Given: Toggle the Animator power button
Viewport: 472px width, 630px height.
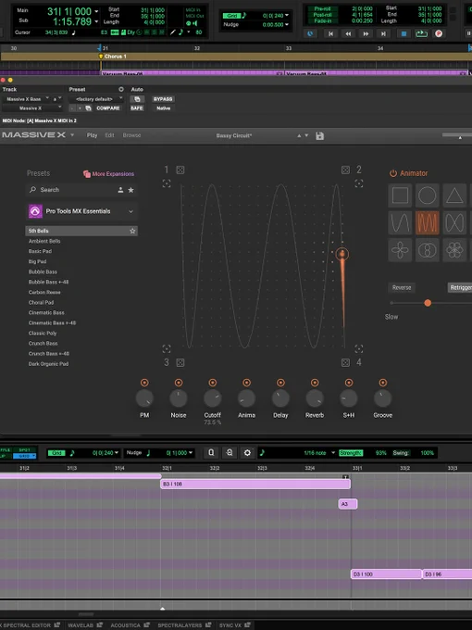Looking at the screenshot, I should click(x=393, y=173).
